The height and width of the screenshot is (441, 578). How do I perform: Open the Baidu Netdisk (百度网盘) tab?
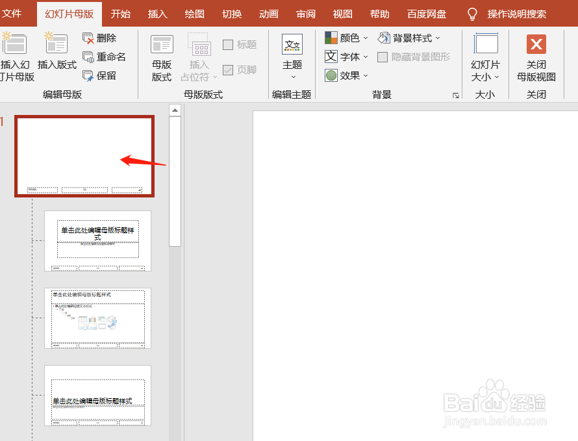[x=427, y=14]
